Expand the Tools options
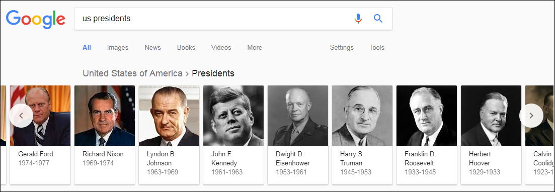The image size is (555, 192). click(376, 47)
